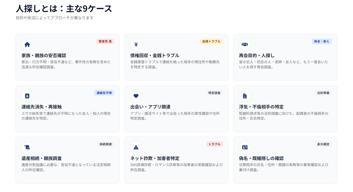Select the 出会い・アプリ関連 card title

[150, 107]
